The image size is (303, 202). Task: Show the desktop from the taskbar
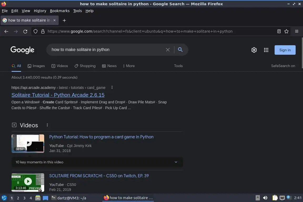tap(46, 198)
